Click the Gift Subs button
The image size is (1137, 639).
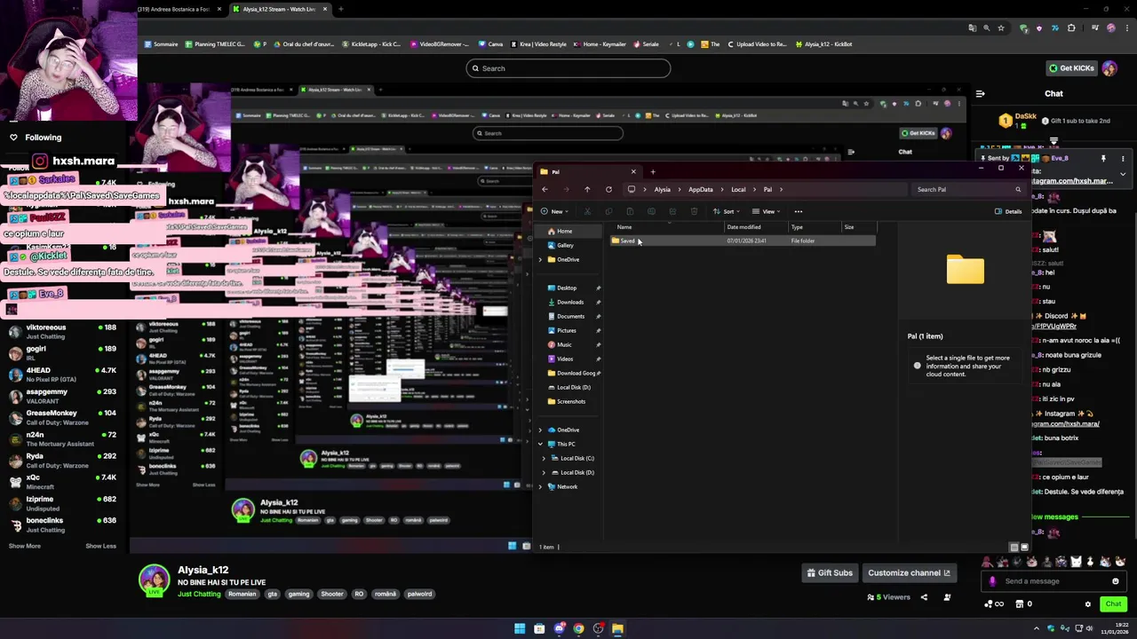(830, 572)
